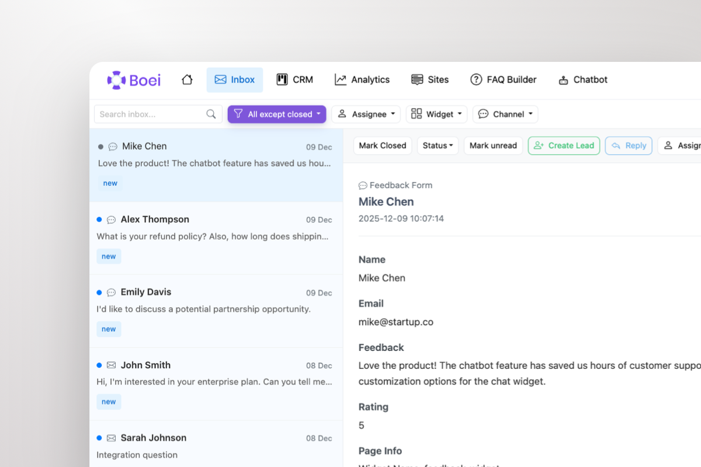Screen dimensions: 701x467
Task: Open the home icon in navigation
Action: [x=187, y=79]
